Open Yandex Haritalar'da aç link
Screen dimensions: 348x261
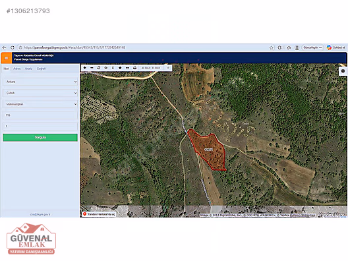99,214
